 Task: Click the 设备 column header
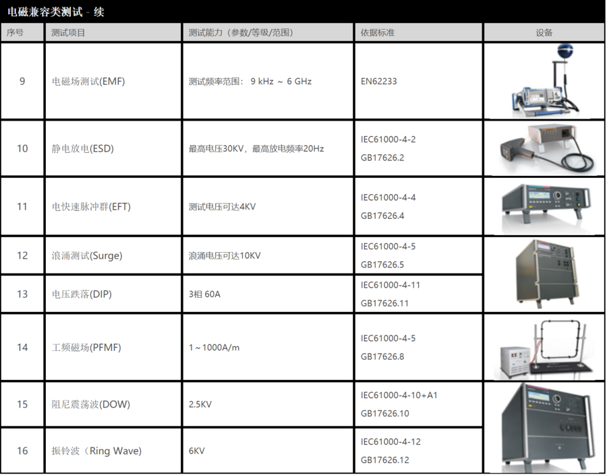click(544, 32)
